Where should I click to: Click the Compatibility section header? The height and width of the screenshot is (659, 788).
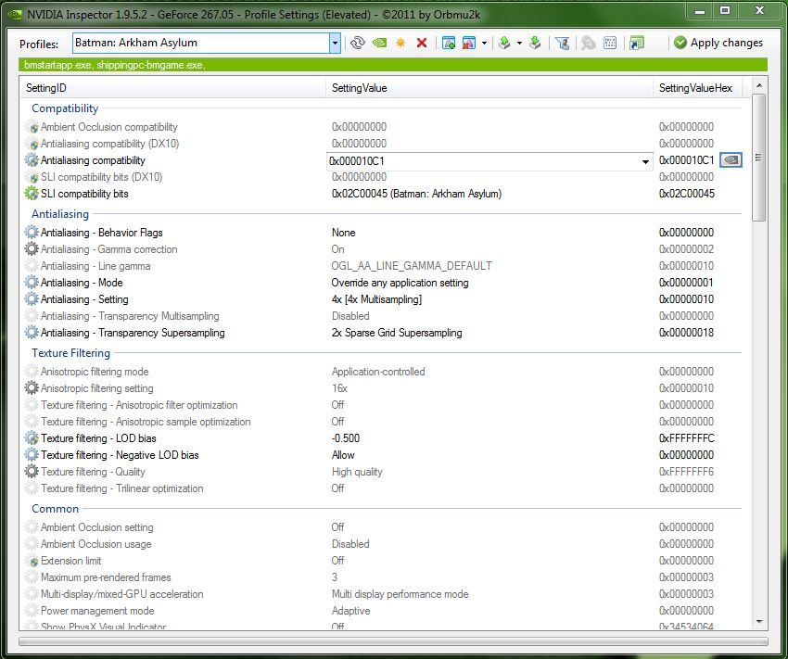coord(65,108)
